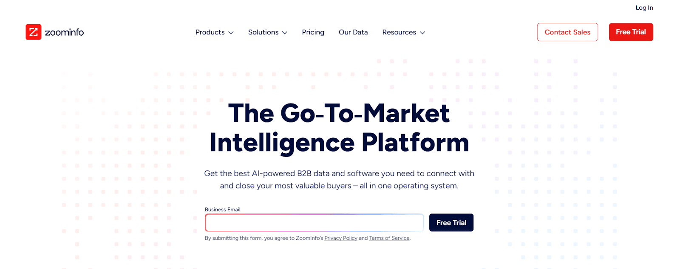This screenshot has width=680, height=269.
Task: Select Pricing in the navigation bar
Action: click(x=313, y=32)
